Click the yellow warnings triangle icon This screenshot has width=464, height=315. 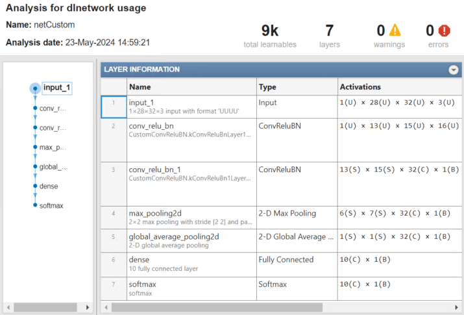395,30
